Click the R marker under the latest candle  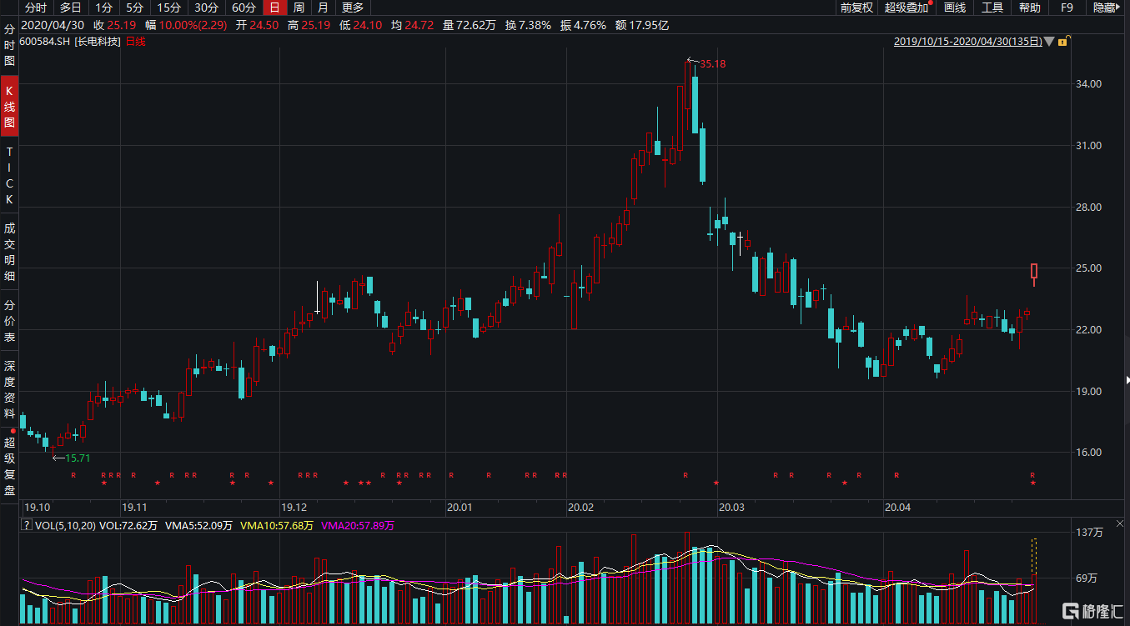[1032, 475]
